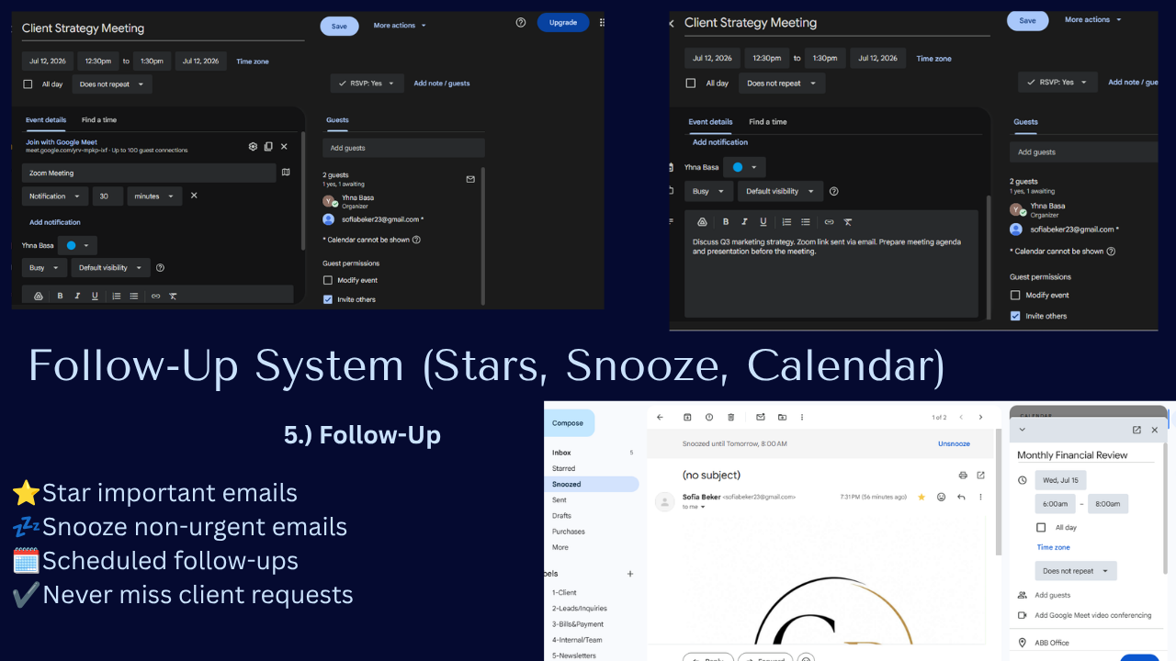The height and width of the screenshot is (661, 1176).
Task: Open Does not repeat dropdown in Gmail calendar panel
Action: tap(1076, 571)
